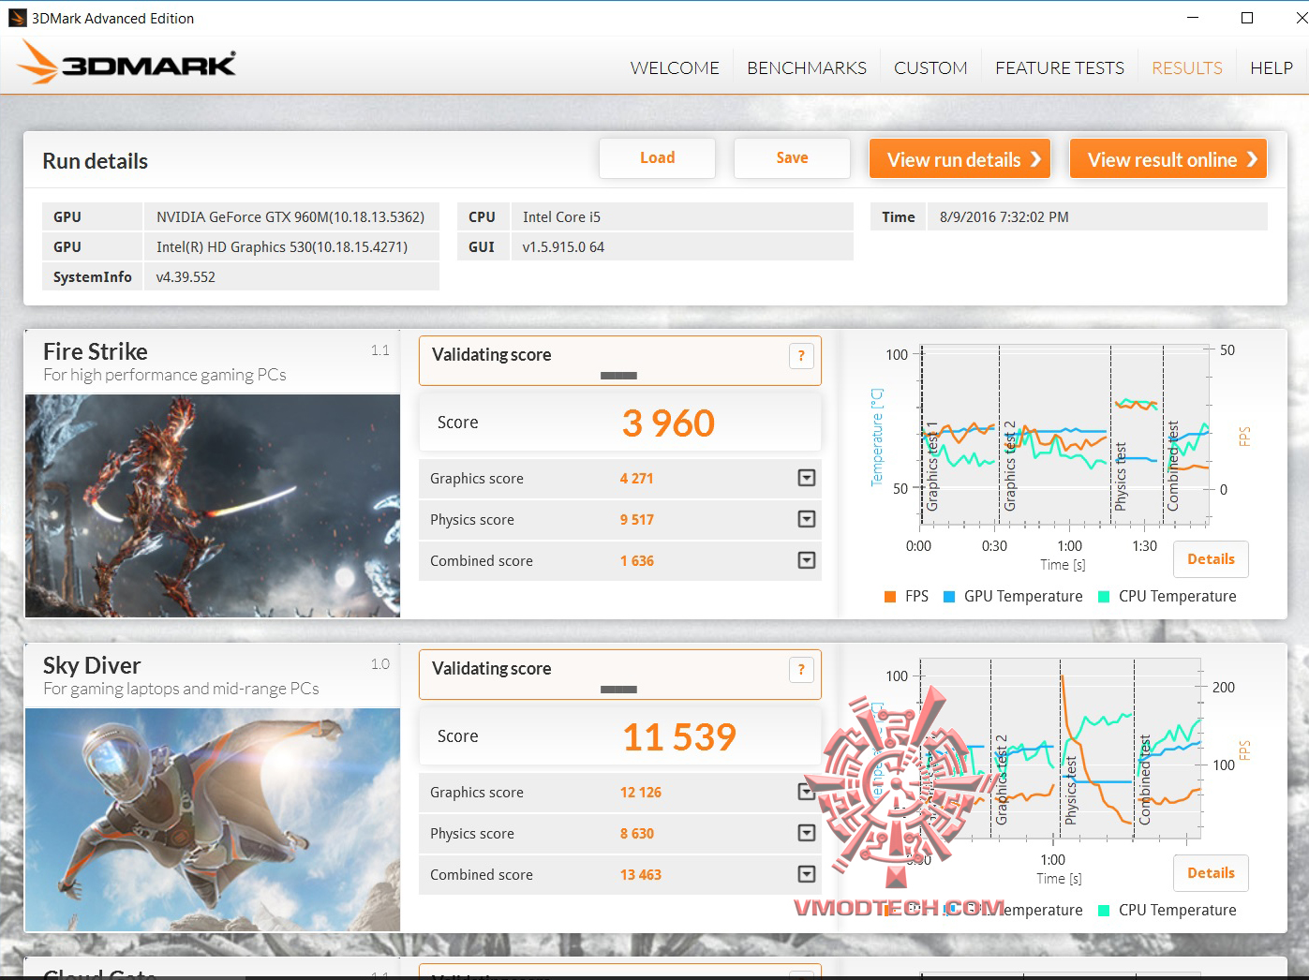Select the RESULTS tab
This screenshot has height=980, width=1309.
click(1187, 67)
